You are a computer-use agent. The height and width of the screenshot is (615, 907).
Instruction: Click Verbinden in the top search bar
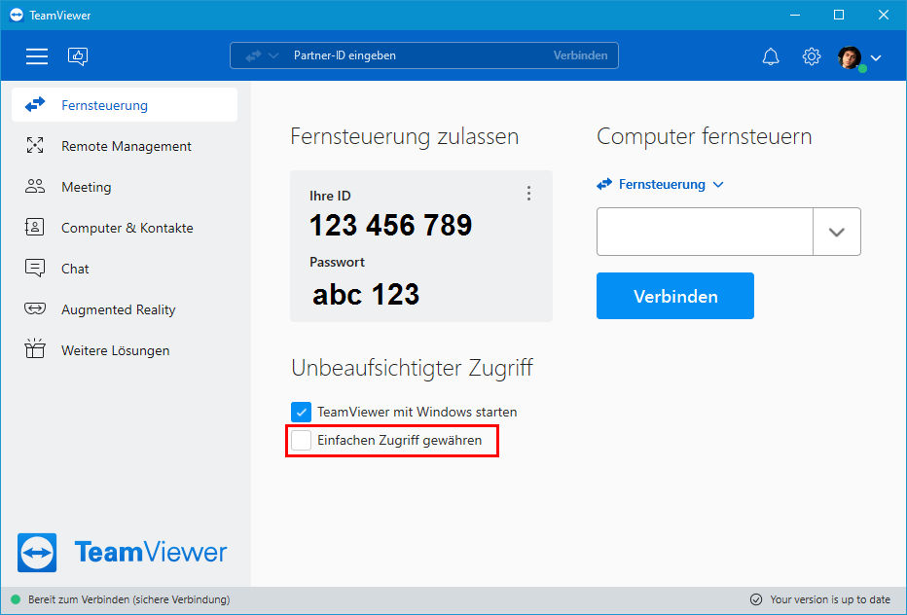[x=580, y=55]
